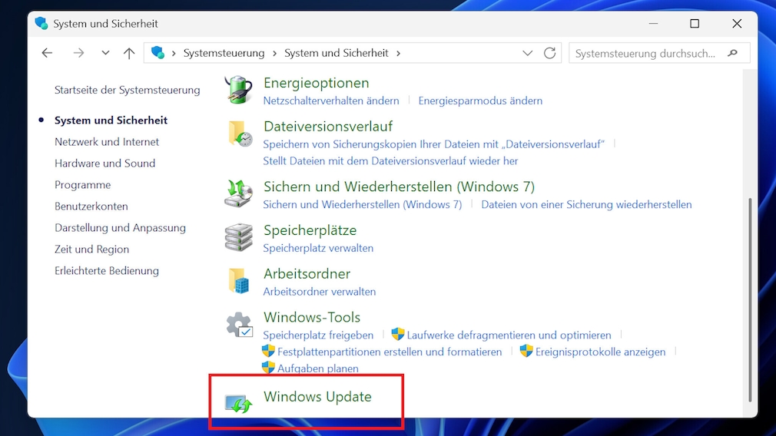Click the Windows Update icon
776x436 pixels.
239,402
